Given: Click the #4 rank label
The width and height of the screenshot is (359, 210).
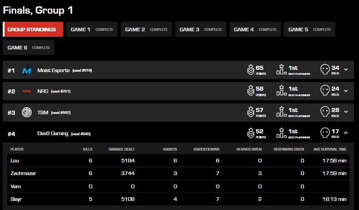Looking at the screenshot, I should [11, 134].
